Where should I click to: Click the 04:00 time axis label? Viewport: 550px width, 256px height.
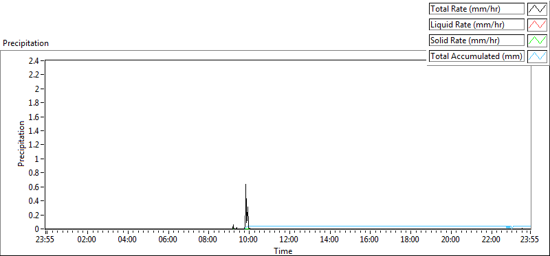pyautogui.click(x=127, y=240)
